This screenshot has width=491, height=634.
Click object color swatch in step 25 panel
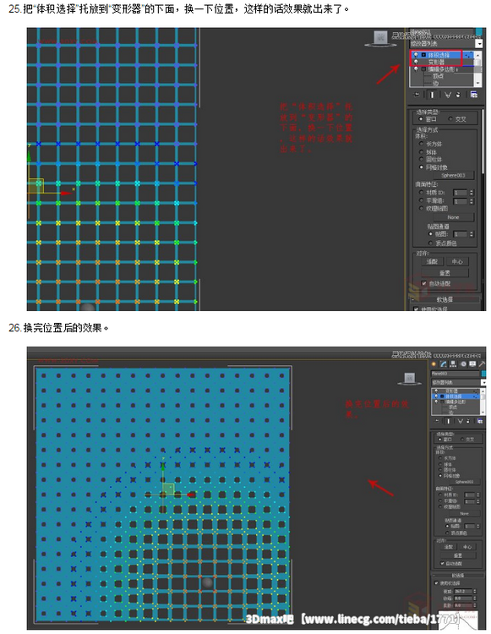click(x=478, y=32)
